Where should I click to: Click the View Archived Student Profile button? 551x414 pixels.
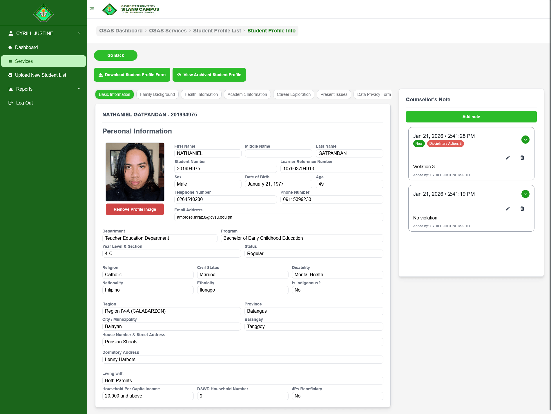click(209, 75)
